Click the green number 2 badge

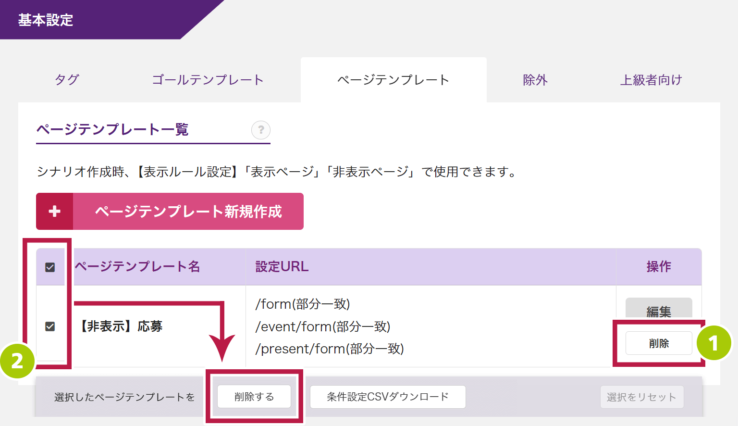coord(17,360)
